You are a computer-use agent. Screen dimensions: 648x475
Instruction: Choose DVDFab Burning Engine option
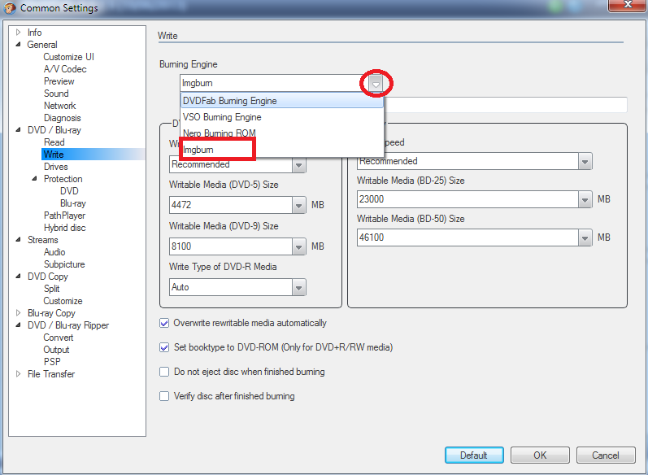pyautogui.click(x=282, y=101)
